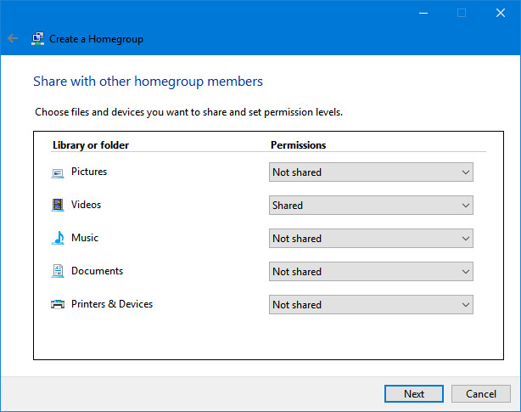Click the Pictures library icon

click(x=58, y=173)
